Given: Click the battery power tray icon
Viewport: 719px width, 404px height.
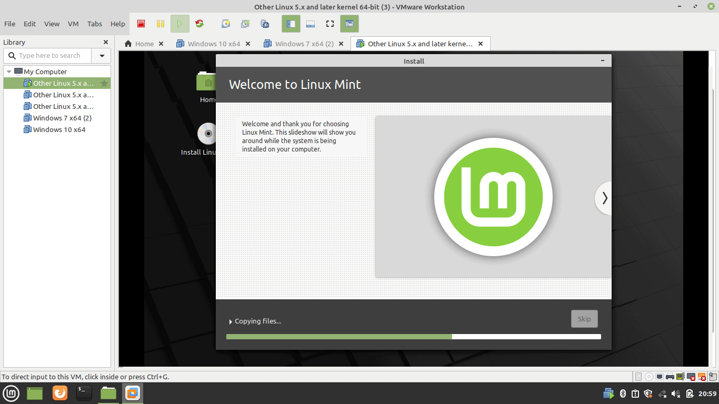Looking at the screenshot, I should pos(690,393).
